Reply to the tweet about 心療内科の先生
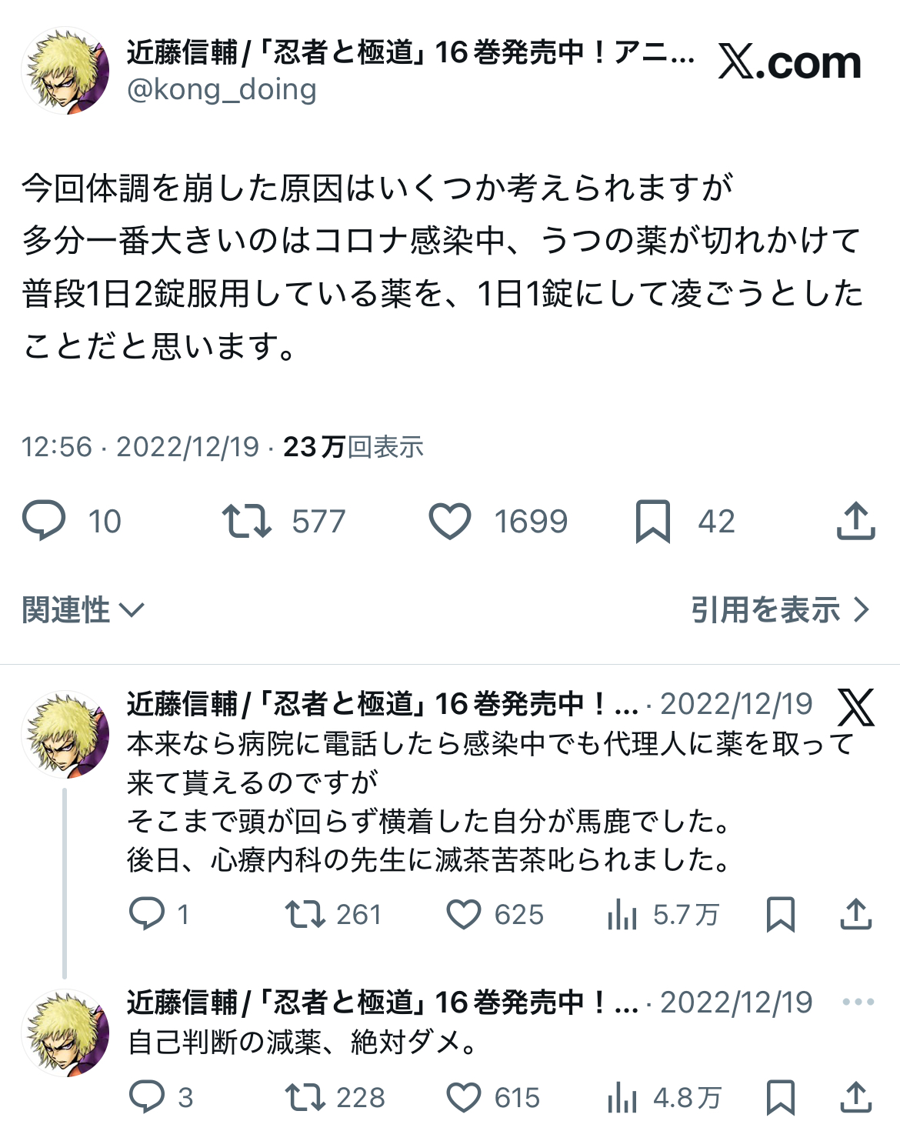This screenshot has height=1121, width=900. 147,914
